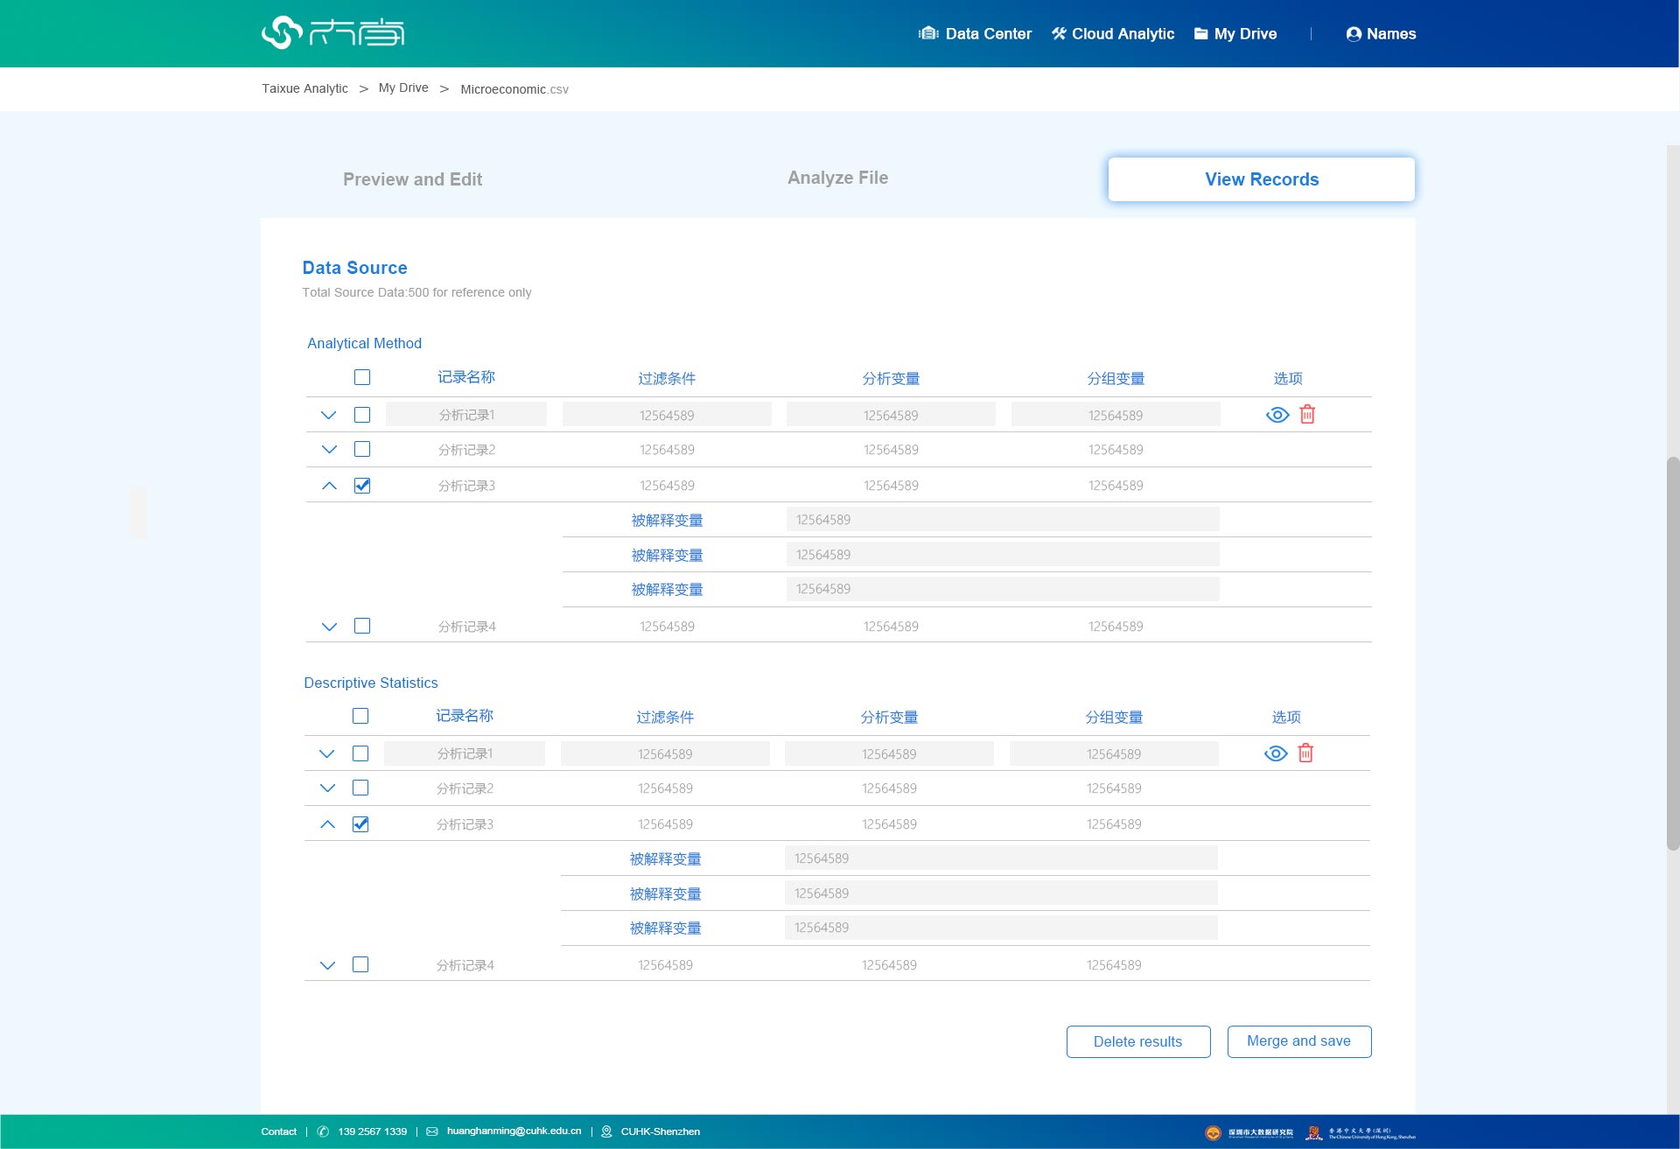
Task: Click the huanghanming@cuhk.edu.cn email link
Action: (x=514, y=1131)
